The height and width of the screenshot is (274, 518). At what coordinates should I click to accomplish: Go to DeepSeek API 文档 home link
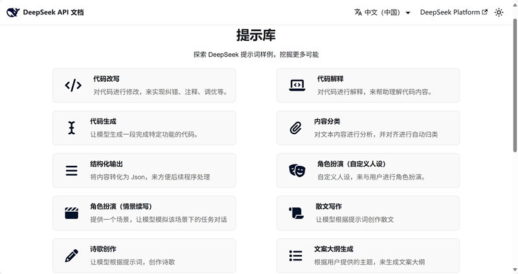tap(45, 12)
